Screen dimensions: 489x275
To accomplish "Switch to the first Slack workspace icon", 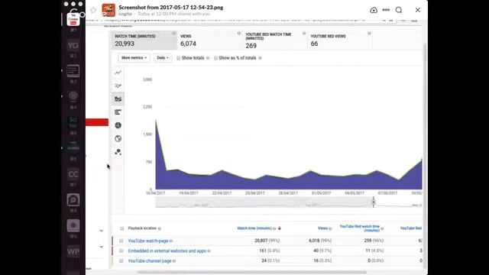I will pyautogui.click(x=73, y=20).
